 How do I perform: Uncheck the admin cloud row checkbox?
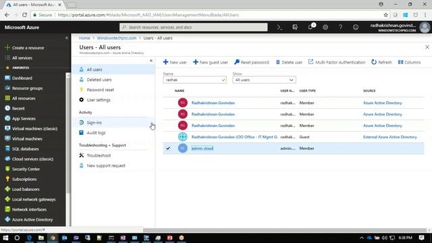pyautogui.click(x=168, y=148)
